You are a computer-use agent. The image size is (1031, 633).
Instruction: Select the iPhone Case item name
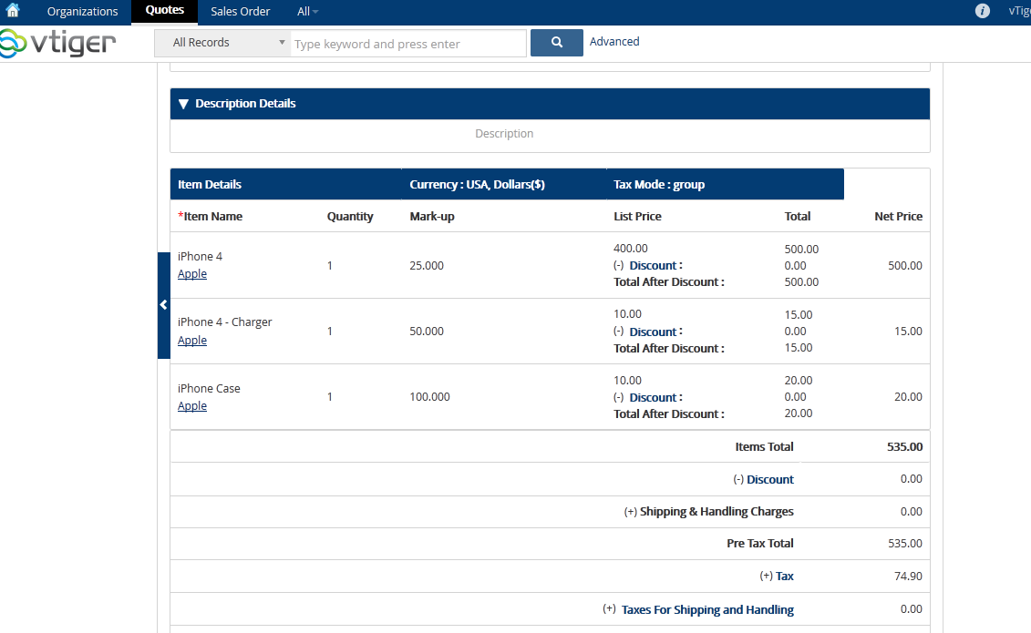(x=209, y=388)
